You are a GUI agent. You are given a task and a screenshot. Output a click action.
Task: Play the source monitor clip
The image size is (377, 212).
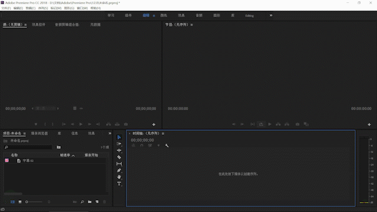click(81, 124)
